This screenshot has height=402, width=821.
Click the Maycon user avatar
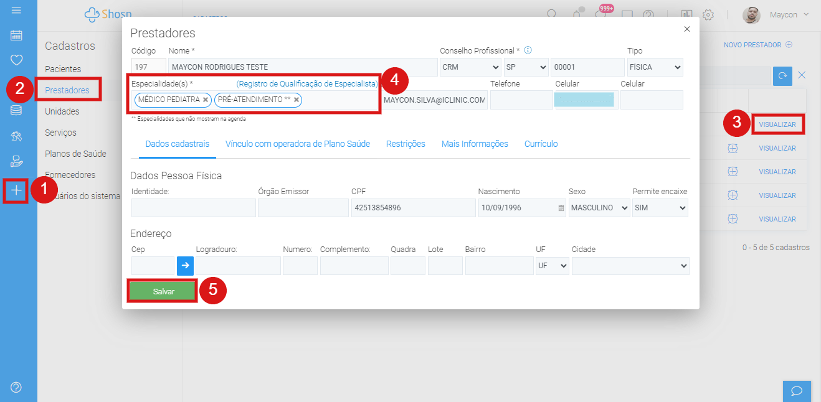(x=752, y=15)
